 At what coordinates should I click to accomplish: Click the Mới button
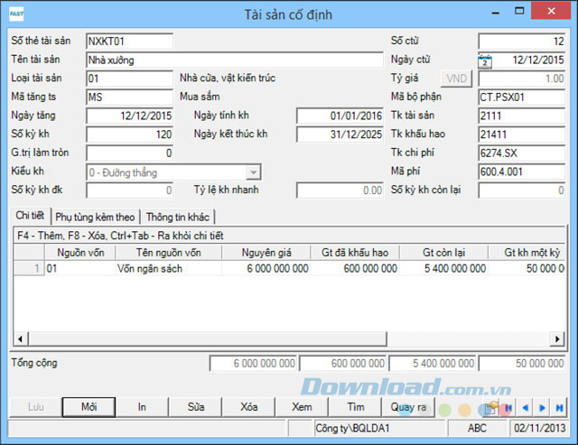[89, 407]
